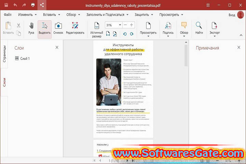The height and width of the screenshot is (164, 246).
Task: Open the Просмотреть menu in menu bar
Action: (x=171, y=15)
